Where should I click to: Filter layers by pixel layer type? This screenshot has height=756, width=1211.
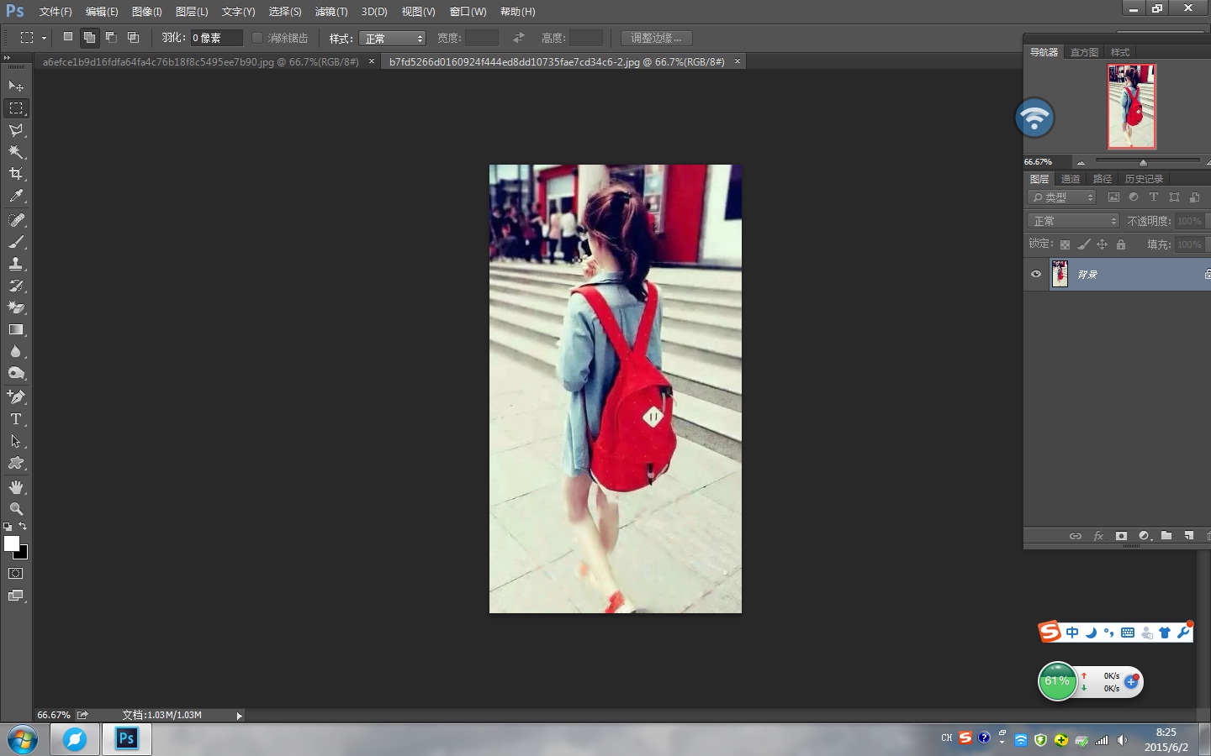pos(1113,197)
